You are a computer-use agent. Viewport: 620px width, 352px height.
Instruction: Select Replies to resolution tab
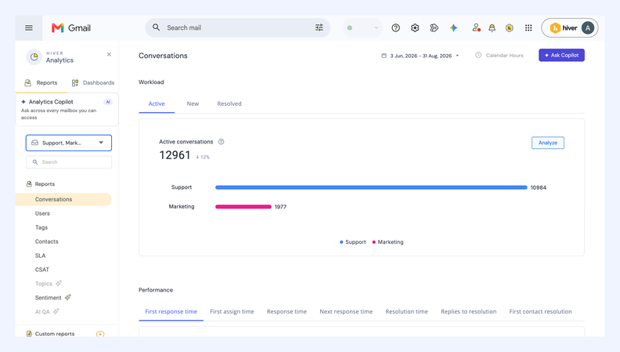pyautogui.click(x=469, y=311)
